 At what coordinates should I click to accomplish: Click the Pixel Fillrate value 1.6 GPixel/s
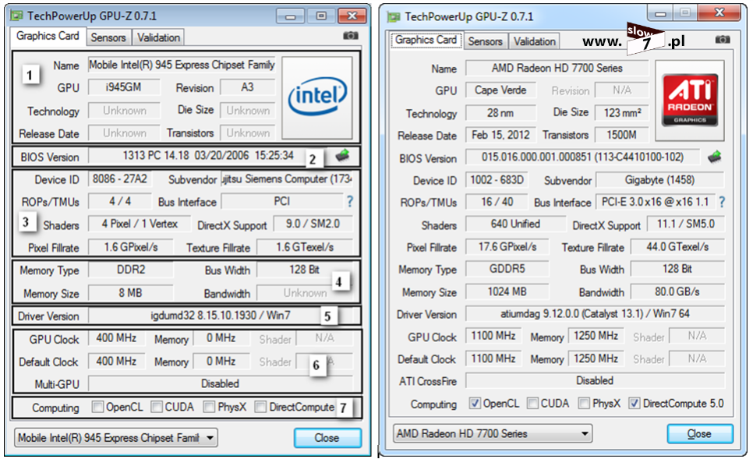point(131,247)
